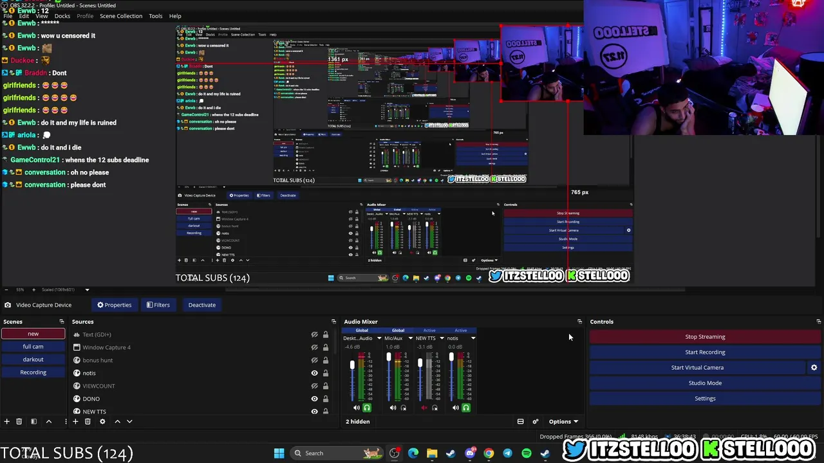This screenshot has width=824, height=463.
Task: Show the VIEWCOUNT source
Action: tap(315, 386)
